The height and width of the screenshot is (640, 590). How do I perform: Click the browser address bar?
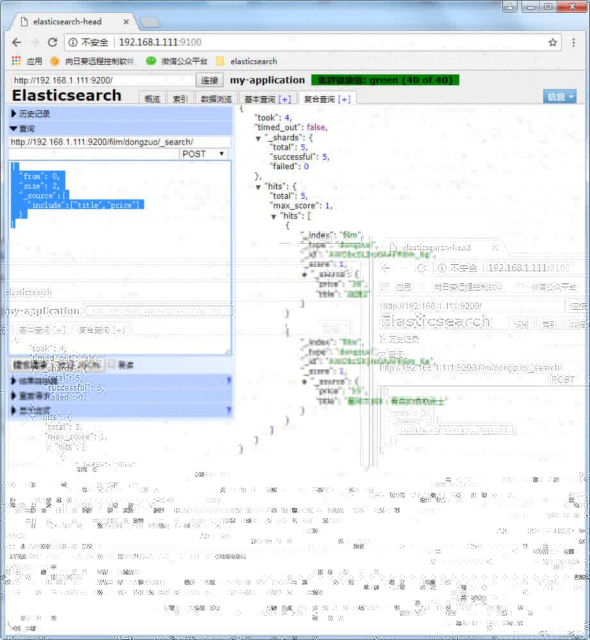tap(256, 42)
